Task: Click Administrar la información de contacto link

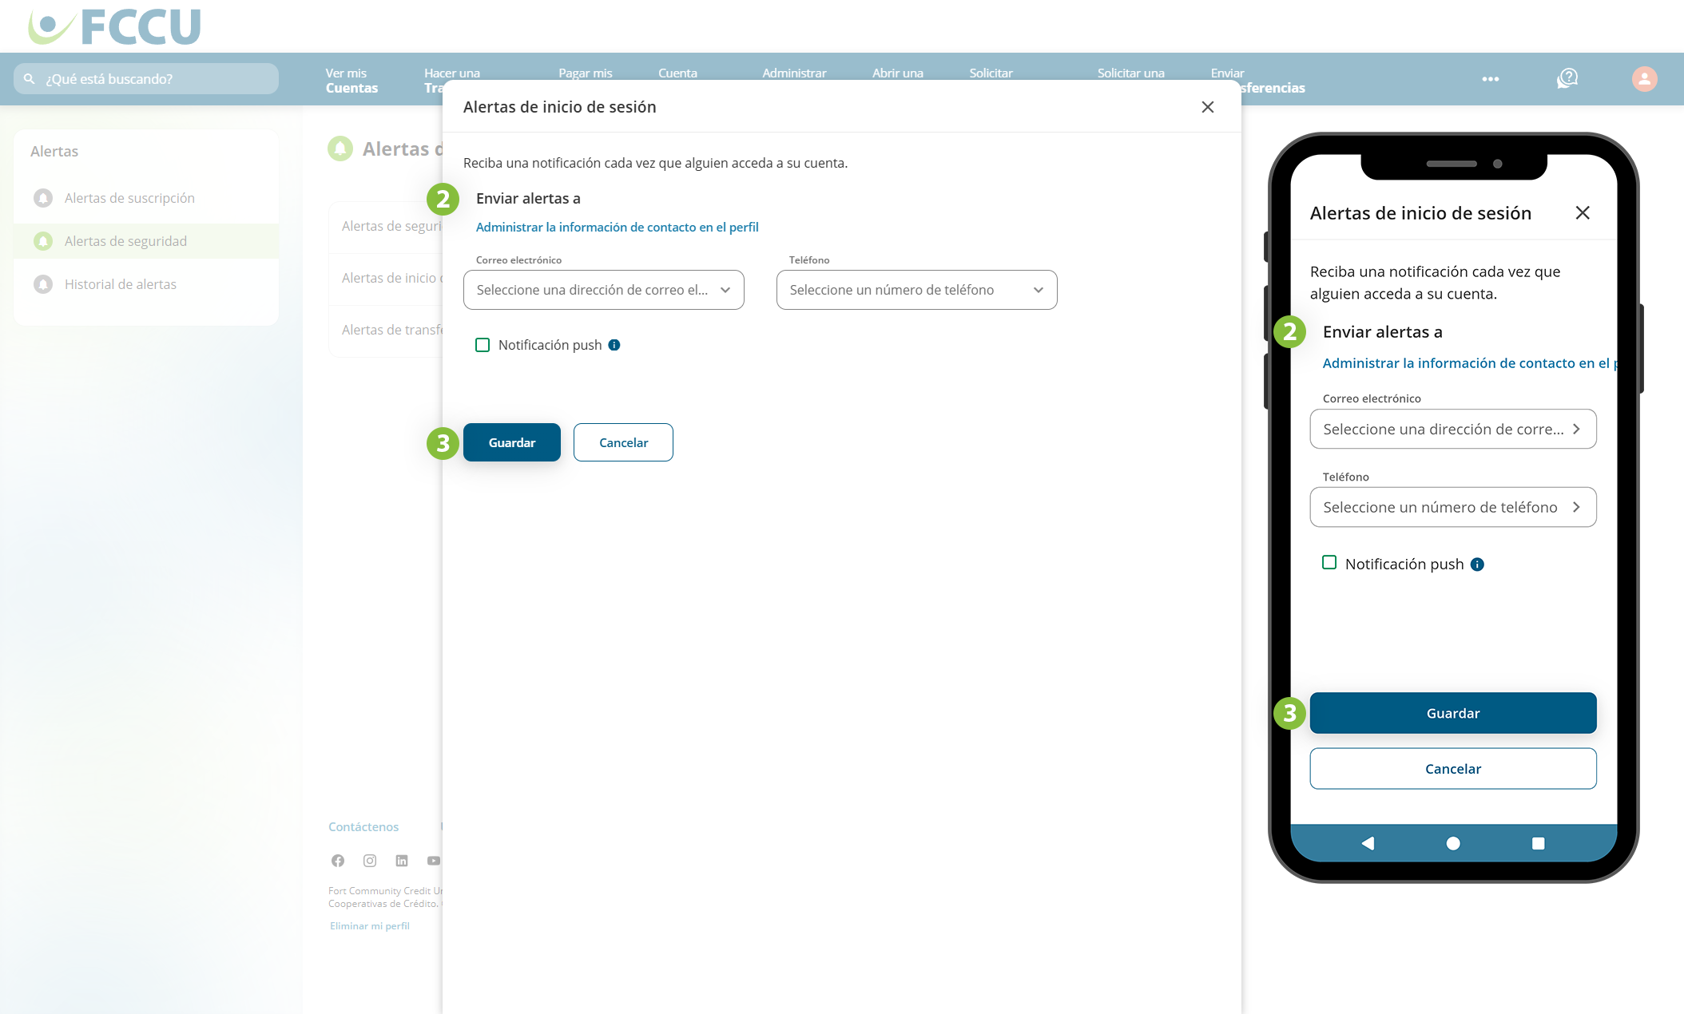Action: (617, 227)
